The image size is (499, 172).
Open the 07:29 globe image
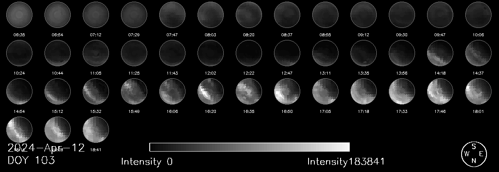pyautogui.click(x=134, y=14)
